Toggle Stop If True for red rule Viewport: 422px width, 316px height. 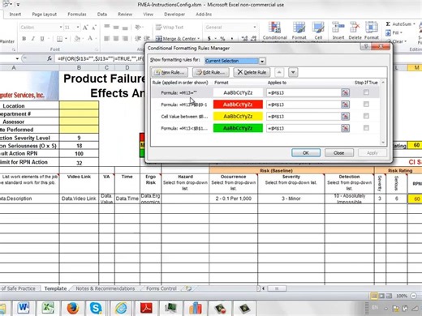click(366, 104)
